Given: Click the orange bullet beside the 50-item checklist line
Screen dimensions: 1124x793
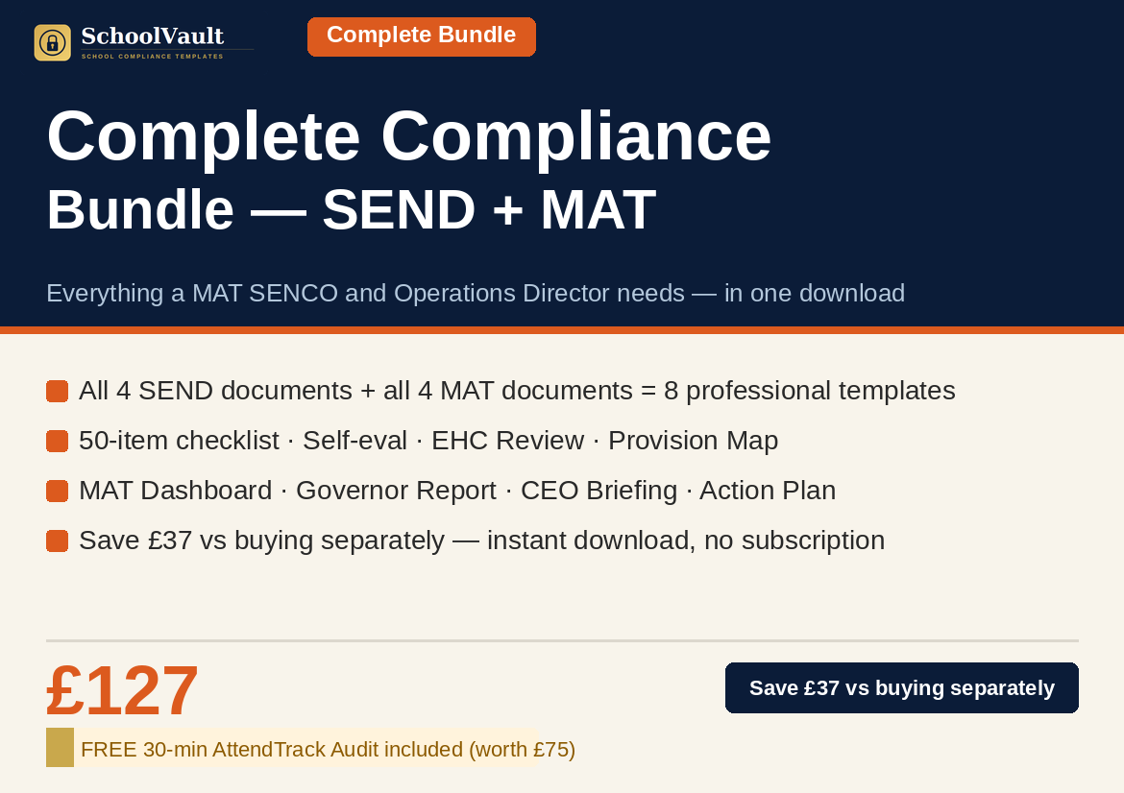Looking at the screenshot, I should (57, 440).
